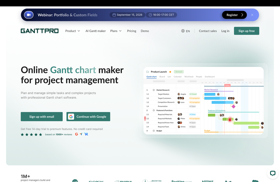This screenshot has width=280, height=182.
Task: Open the GanttPRO logo homepage
Action: tap(39, 31)
